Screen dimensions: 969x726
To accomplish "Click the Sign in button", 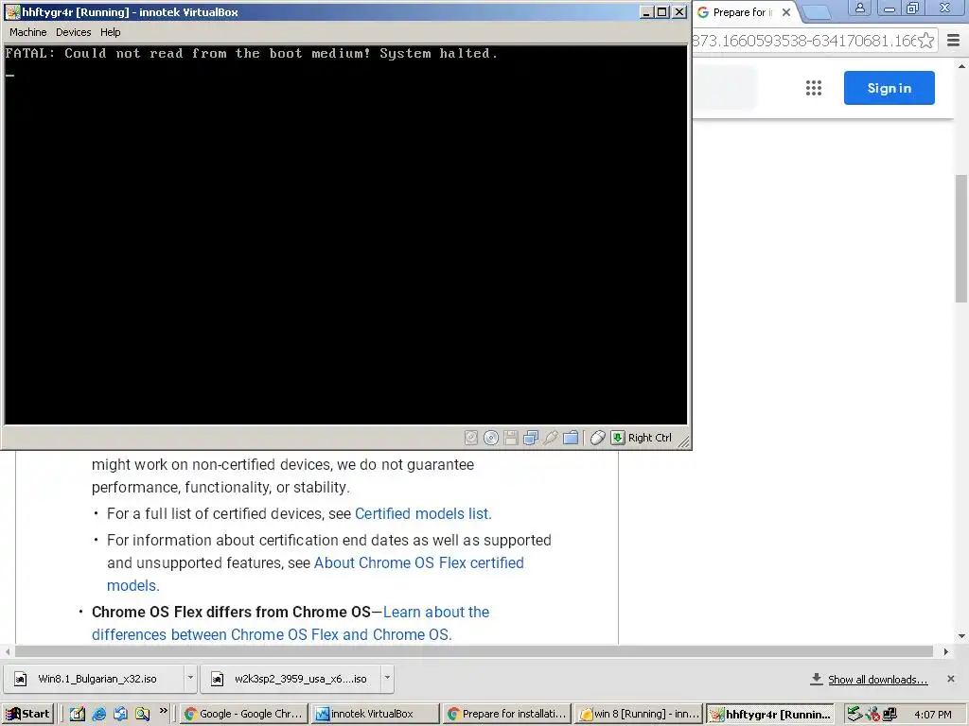I will [890, 88].
